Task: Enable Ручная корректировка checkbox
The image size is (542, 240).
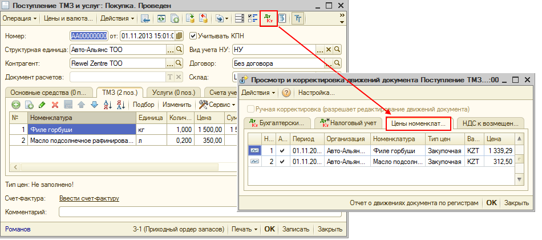Action: tap(251, 109)
